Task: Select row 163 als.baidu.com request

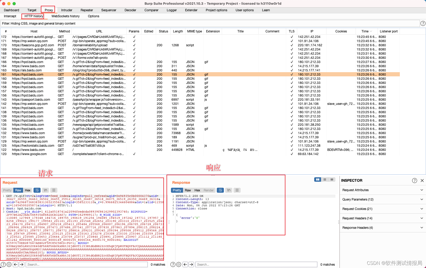Action: pos(200,70)
